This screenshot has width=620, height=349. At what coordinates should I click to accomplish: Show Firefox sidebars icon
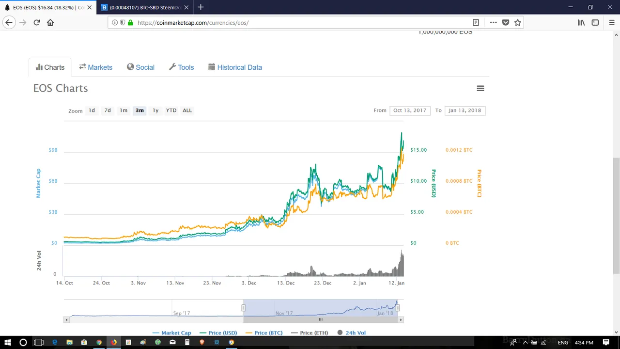pyautogui.click(x=595, y=22)
